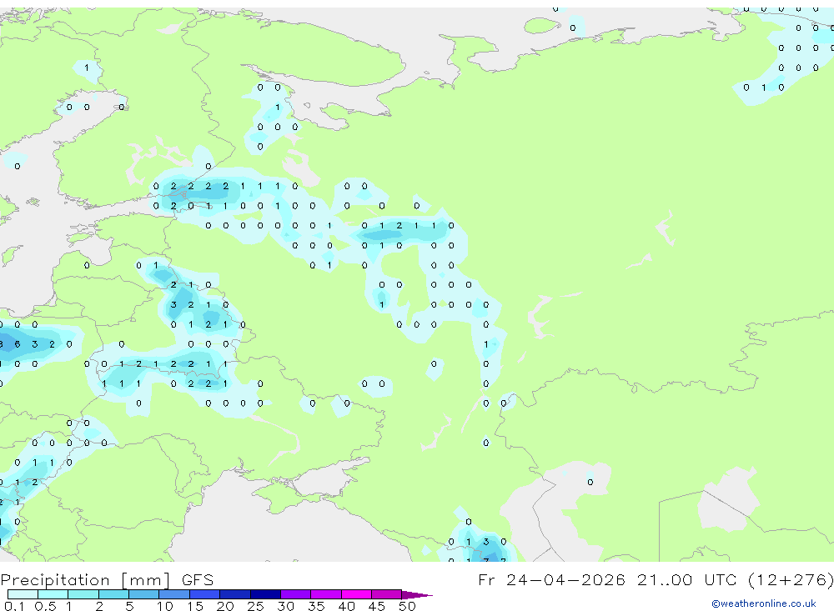Click legend label '20'

225,606
